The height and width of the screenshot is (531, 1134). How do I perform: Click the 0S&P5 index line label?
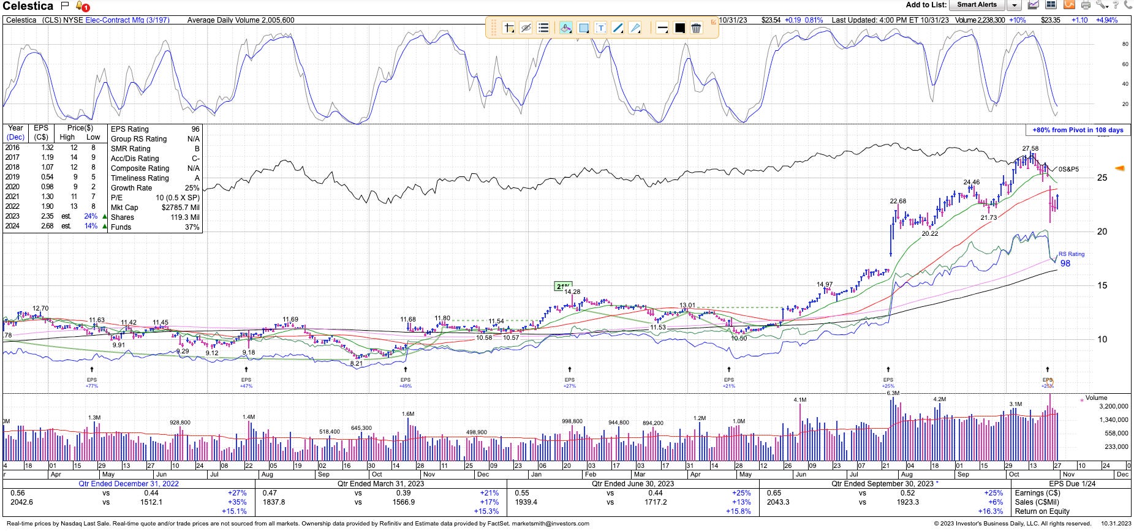[x=1069, y=169]
